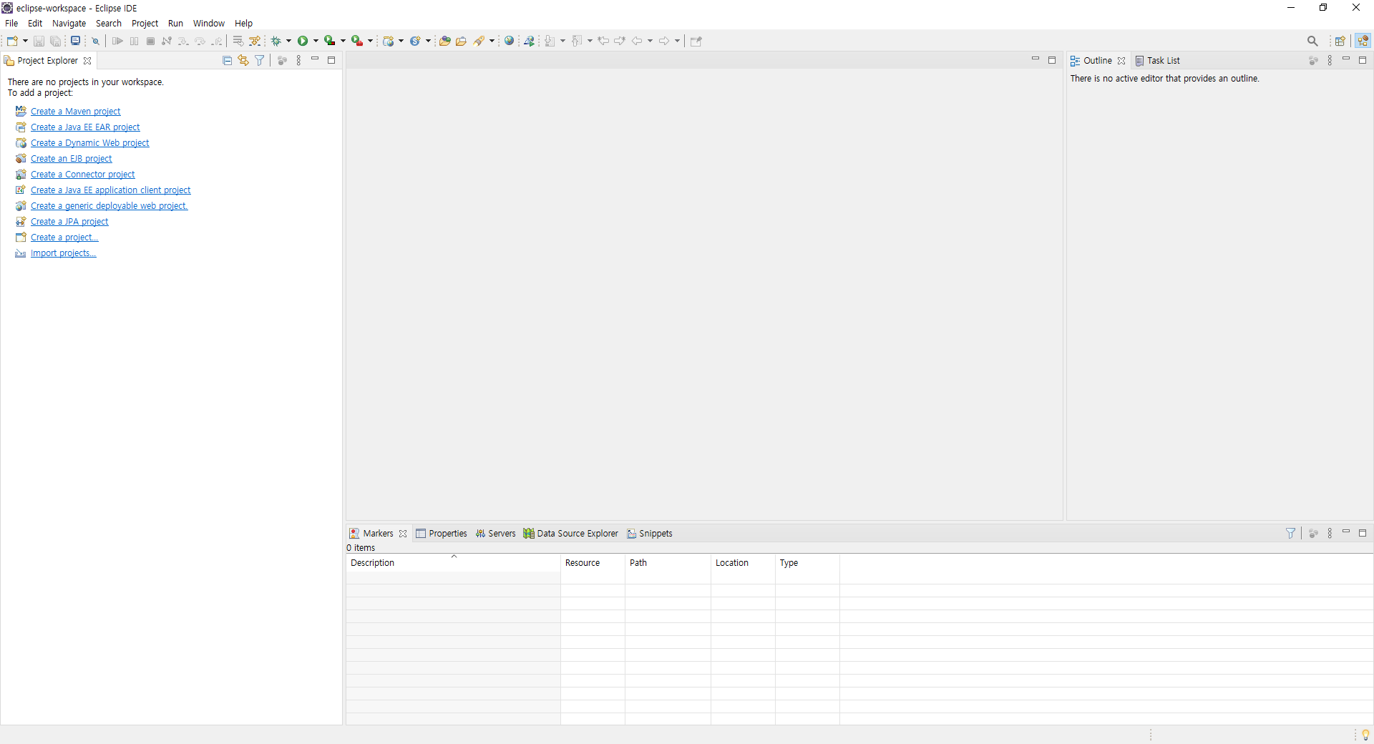Screen dimensions: 1374x744
Task: Open the Coverage dropdown arrow
Action: coord(343,41)
